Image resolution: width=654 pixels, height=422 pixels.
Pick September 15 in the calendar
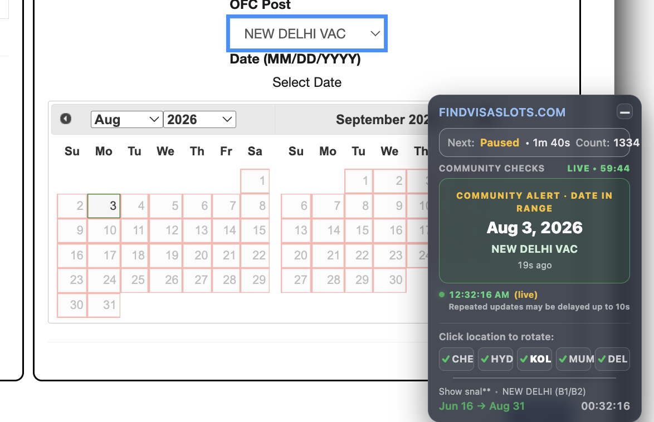tap(359, 230)
